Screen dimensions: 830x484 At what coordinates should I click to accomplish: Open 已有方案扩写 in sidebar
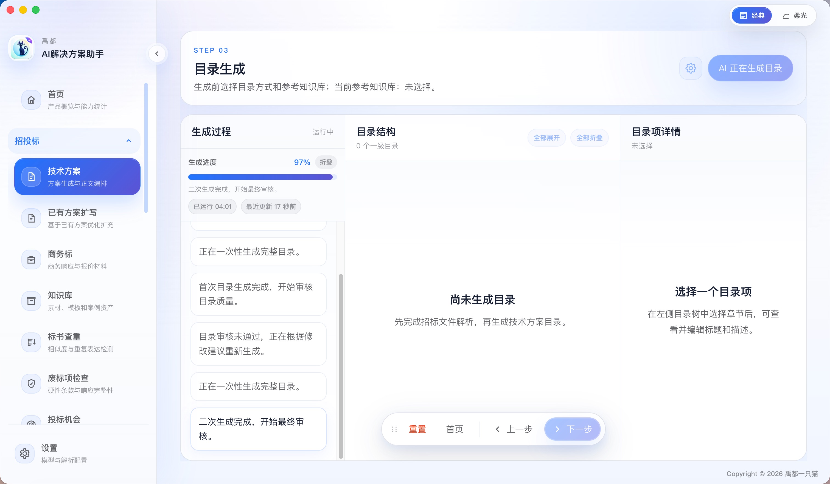coord(77,218)
